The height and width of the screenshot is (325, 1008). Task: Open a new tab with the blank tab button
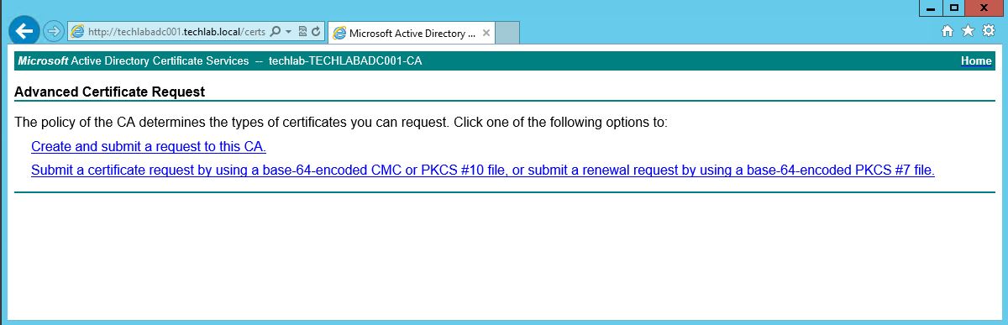coord(507,33)
